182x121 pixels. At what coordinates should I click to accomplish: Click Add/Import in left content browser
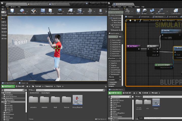coord(8,86)
